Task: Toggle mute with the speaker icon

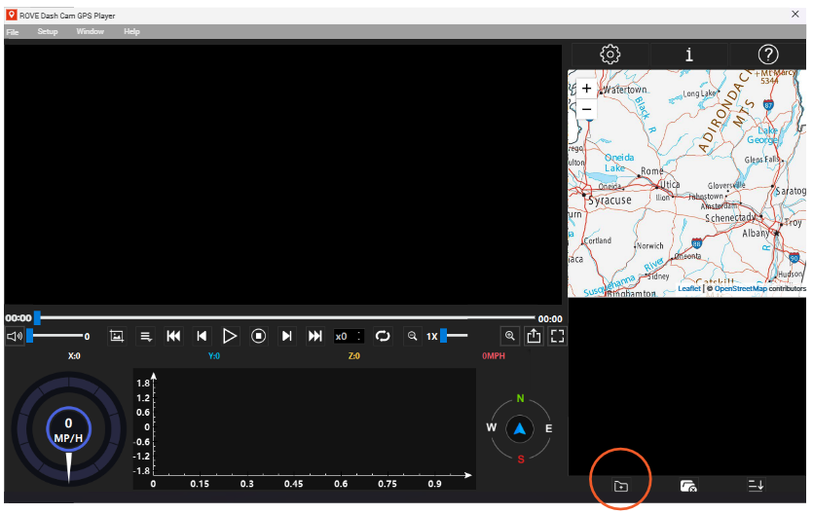Action: (x=14, y=336)
